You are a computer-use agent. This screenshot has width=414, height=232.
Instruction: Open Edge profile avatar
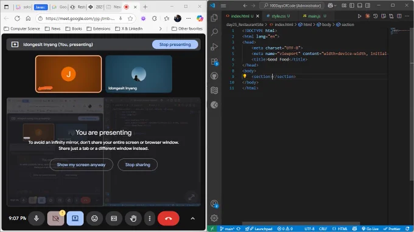point(178,18)
